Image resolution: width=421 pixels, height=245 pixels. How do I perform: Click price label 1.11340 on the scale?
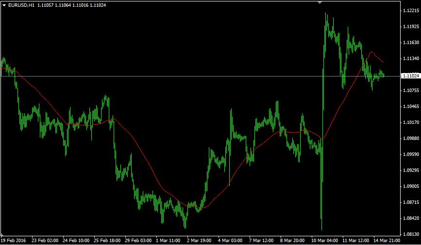pos(411,59)
